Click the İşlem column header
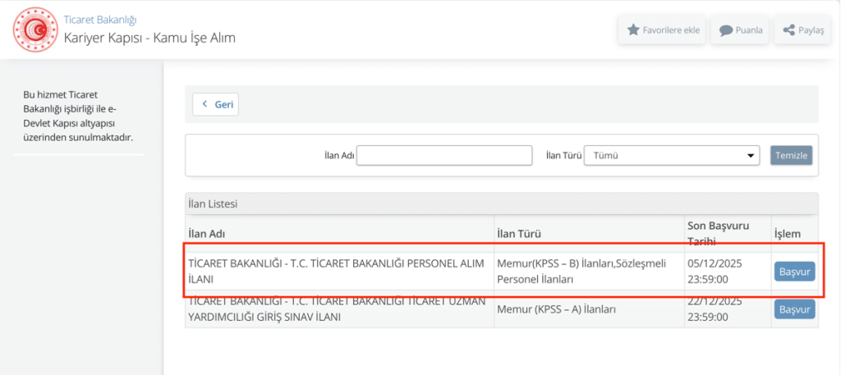Image resolution: width=841 pixels, height=375 pixels. click(787, 233)
